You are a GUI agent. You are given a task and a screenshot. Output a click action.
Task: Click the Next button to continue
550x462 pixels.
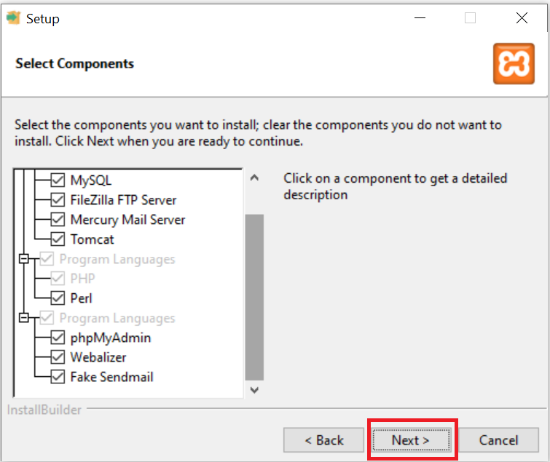(x=411, y=440)
